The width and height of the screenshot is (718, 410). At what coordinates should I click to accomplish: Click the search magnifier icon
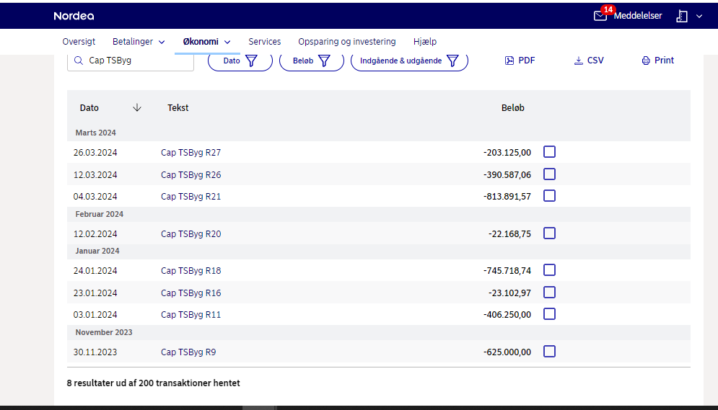click(79, 61)
